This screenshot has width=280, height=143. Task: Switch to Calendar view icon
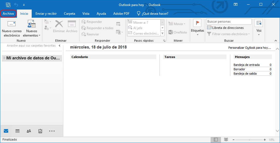click(x=17, y=131)
